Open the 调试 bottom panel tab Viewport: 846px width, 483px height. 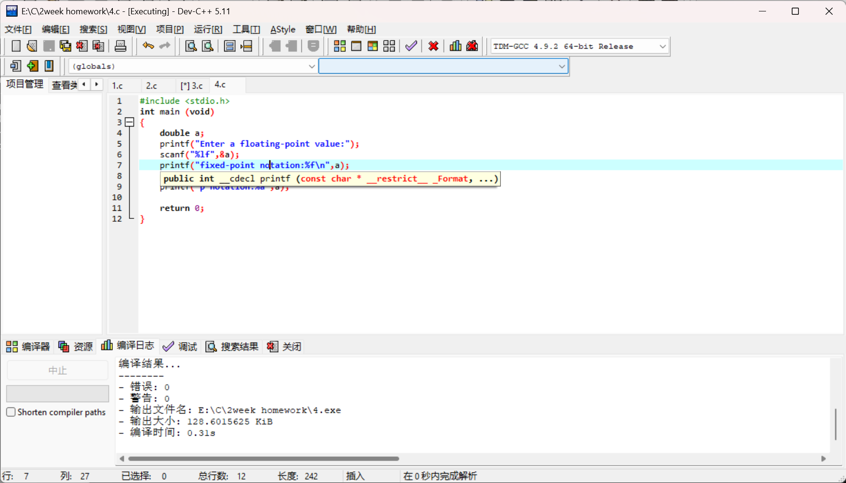tap(180, 346)
